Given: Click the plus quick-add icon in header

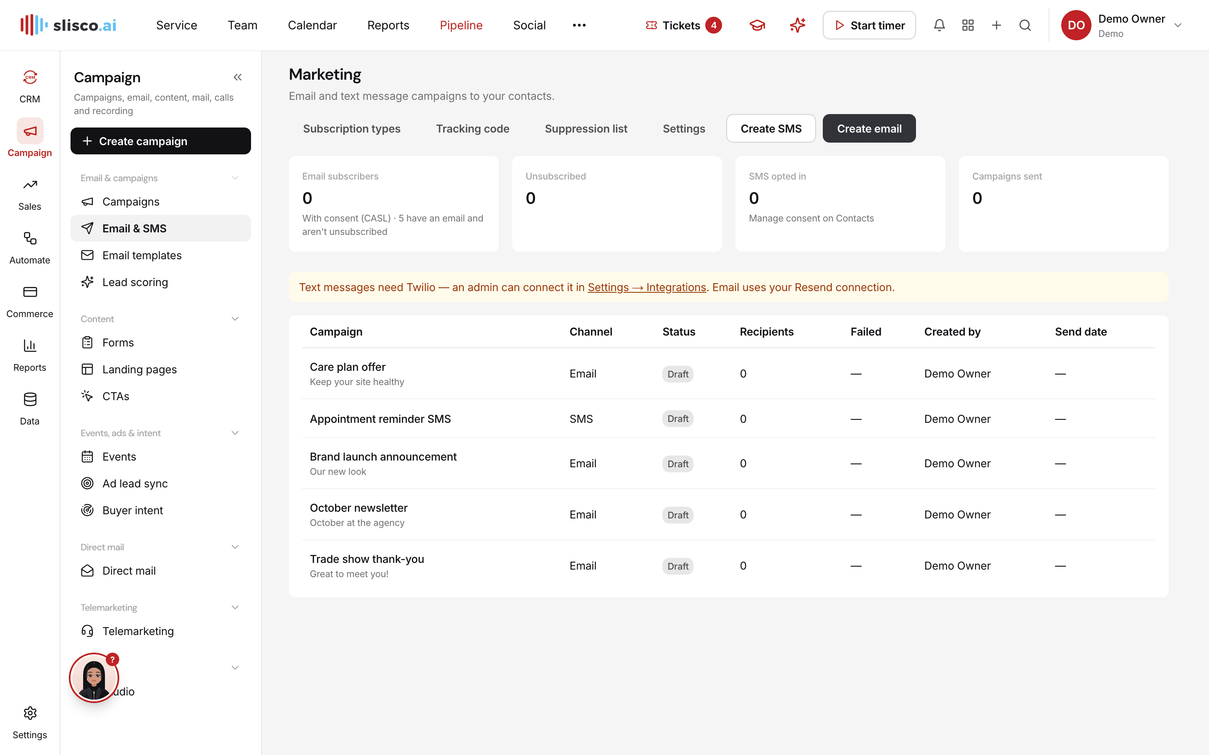Looking at the screenshot, I should point(996,25).
